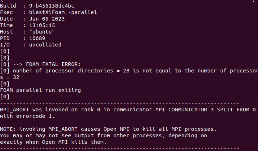
Task: Click the line exactly when Open MPI kills them
Action: pos(54,142)
